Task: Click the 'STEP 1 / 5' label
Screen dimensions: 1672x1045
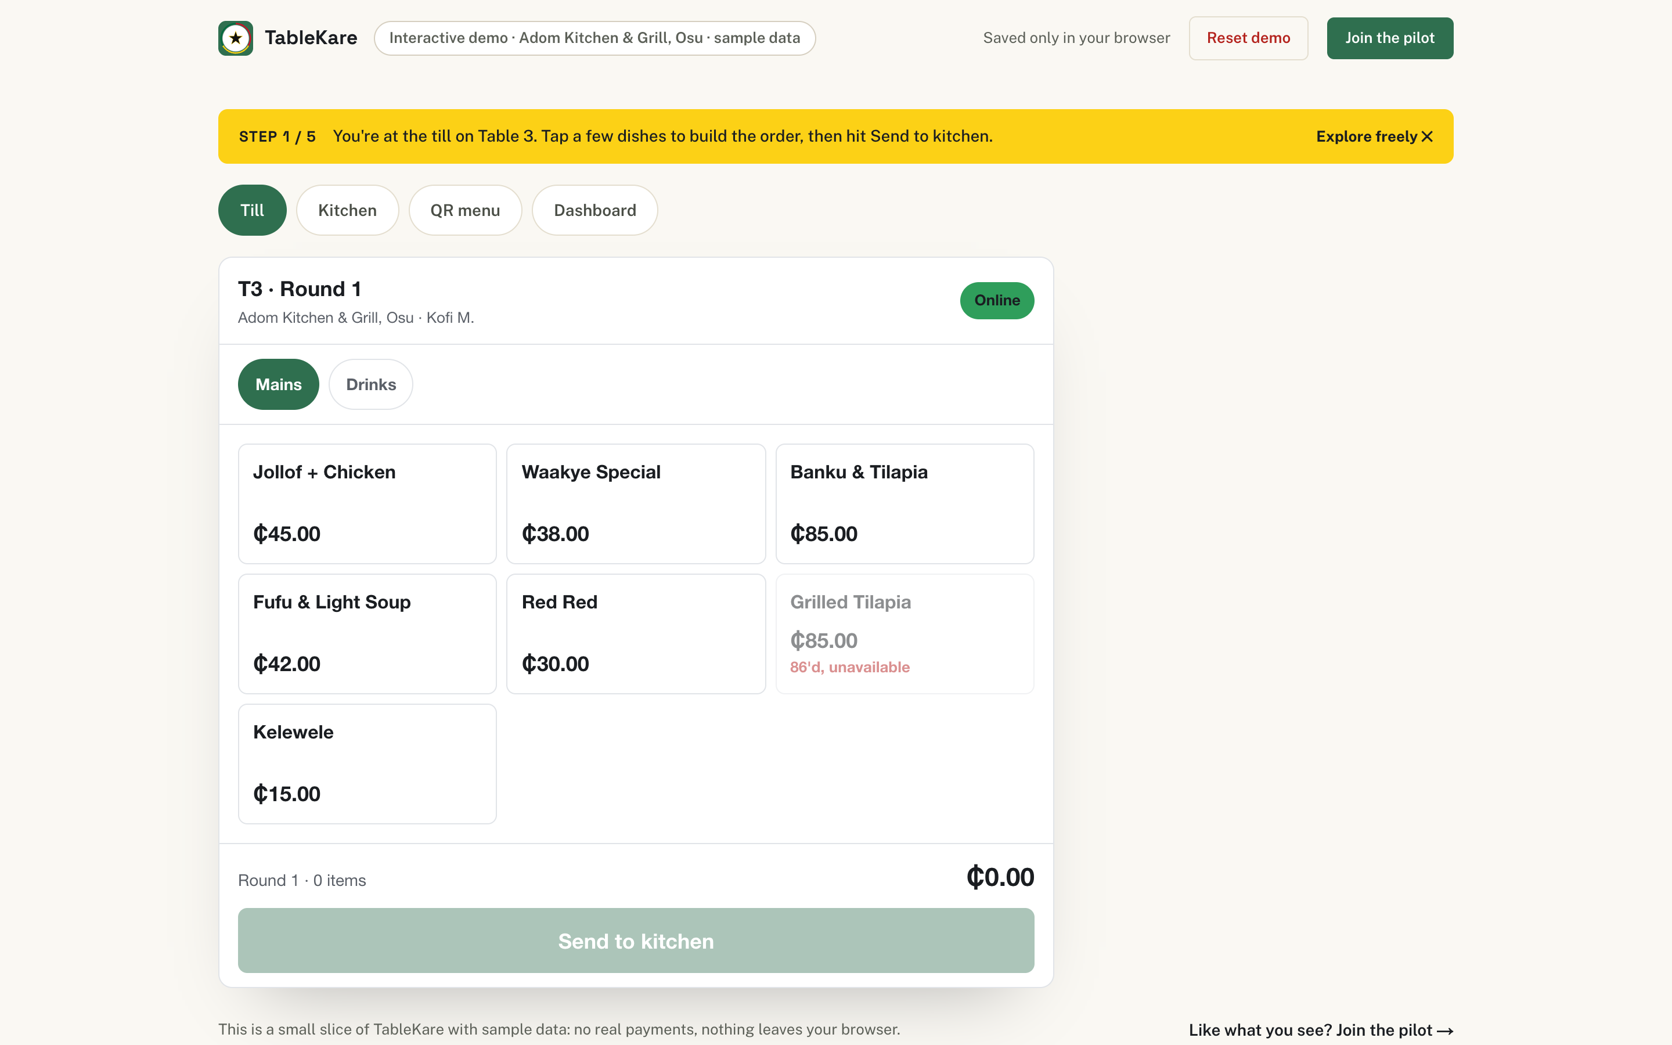Action: [x=277, y=137]
